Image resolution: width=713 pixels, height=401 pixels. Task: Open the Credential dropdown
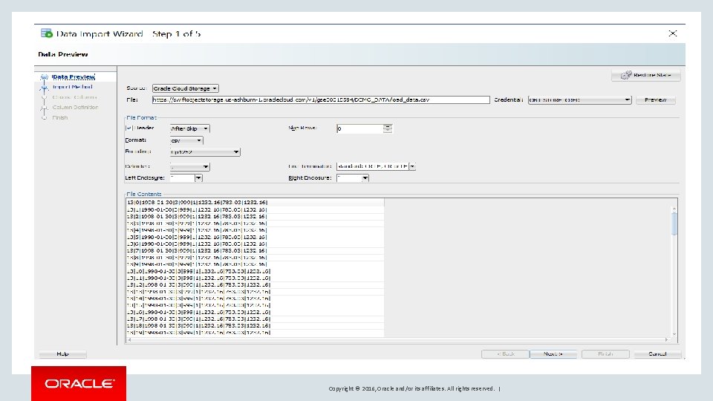tap(580, 100)
